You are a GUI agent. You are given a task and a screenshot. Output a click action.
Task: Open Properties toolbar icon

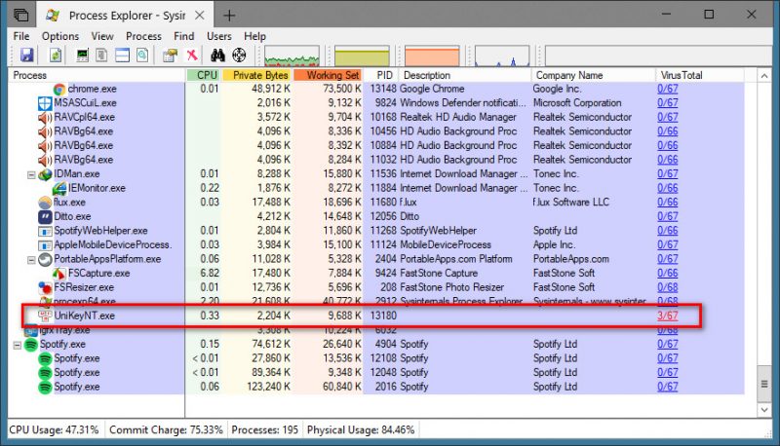170,55
